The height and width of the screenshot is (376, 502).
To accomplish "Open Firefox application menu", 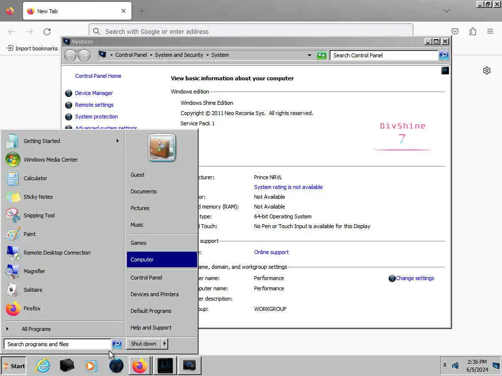I will [x=490, y=31].
